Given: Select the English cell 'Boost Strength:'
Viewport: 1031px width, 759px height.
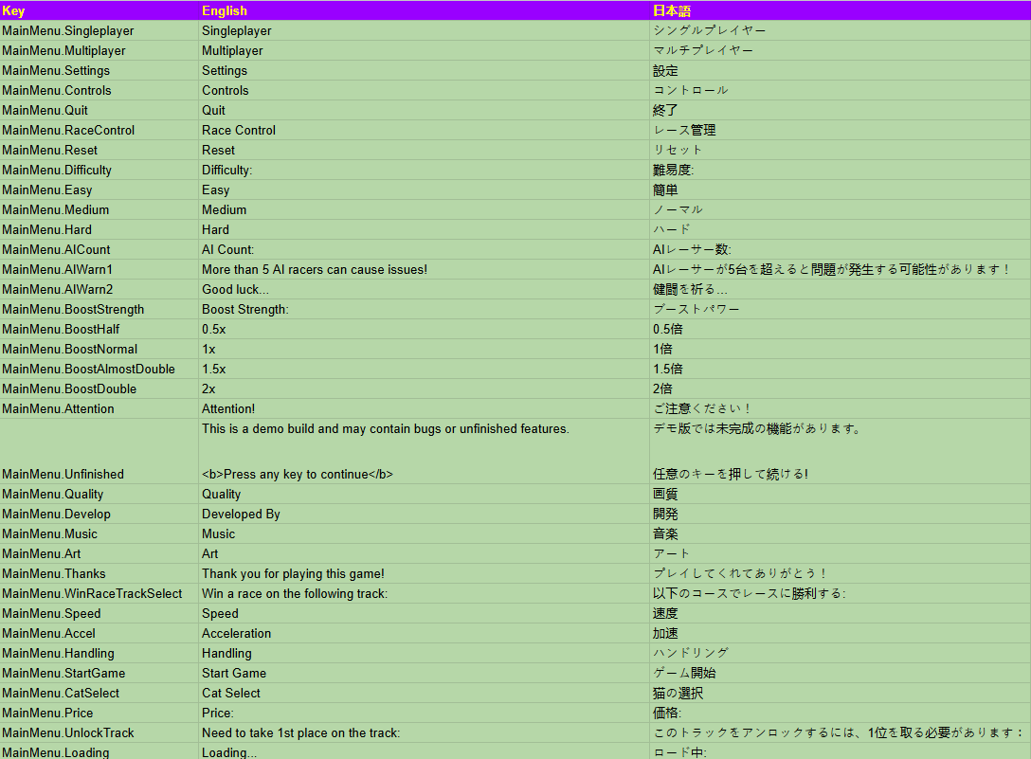Looking at the screenshot, I should (x=425, y=309).
